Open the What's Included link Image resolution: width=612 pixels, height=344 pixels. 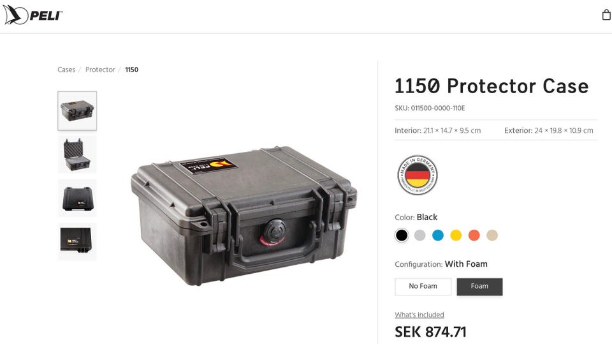click(419, 315)
